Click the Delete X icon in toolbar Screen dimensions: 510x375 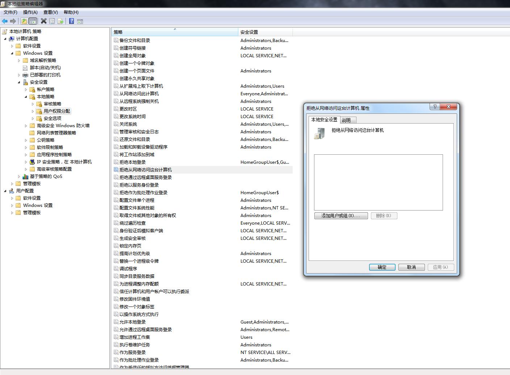(x=43, y=21)
